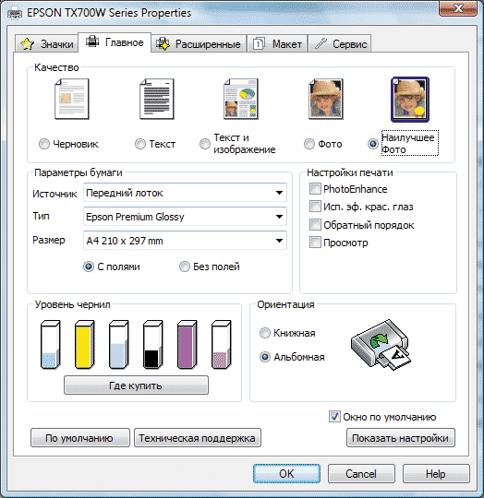Image resolution: width=484 pixels, height=498 pixels.
Task: Click the Где купить button
Action: pos(136,385)
